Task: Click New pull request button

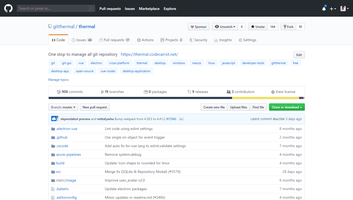Action: pos(95,107)
